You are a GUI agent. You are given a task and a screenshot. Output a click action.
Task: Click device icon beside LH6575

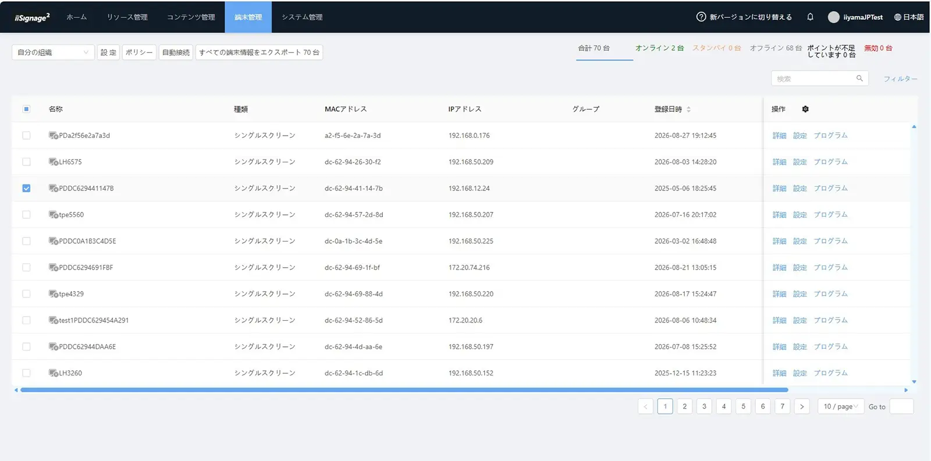pyautogui.click(x=54, y=162)
